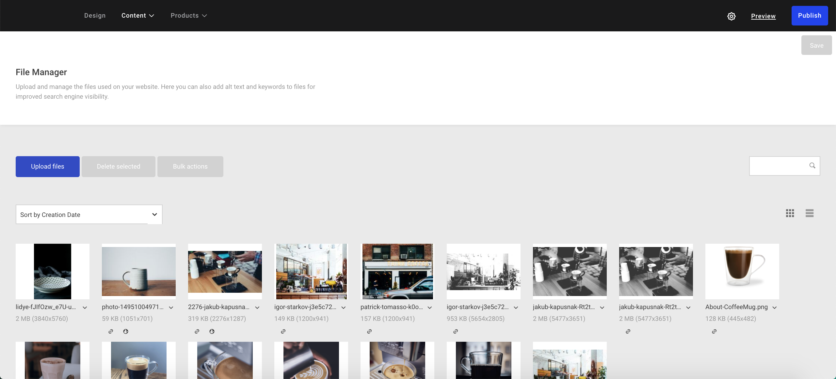Expand options for photo-14951004971 file

[171, 307]
